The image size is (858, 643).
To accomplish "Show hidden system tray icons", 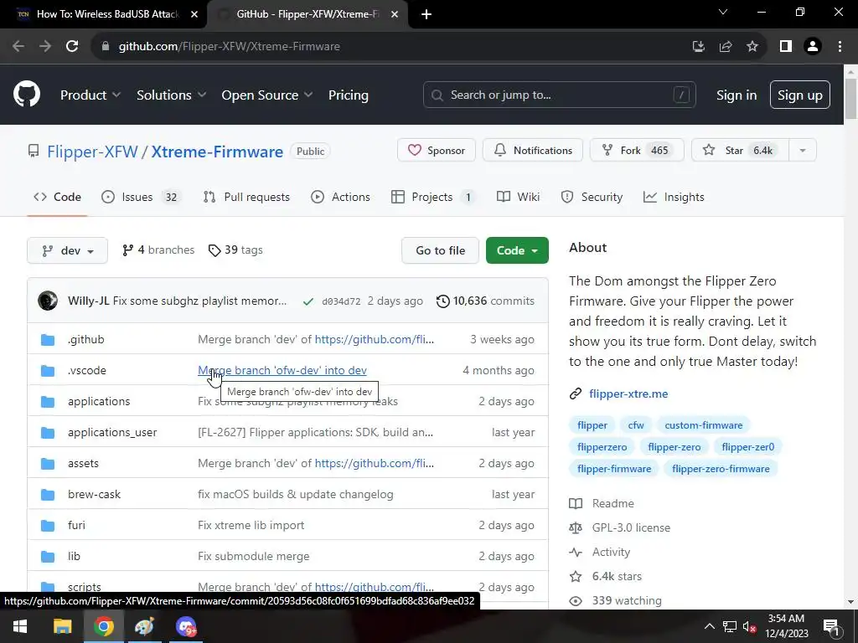I will [709, 626].
